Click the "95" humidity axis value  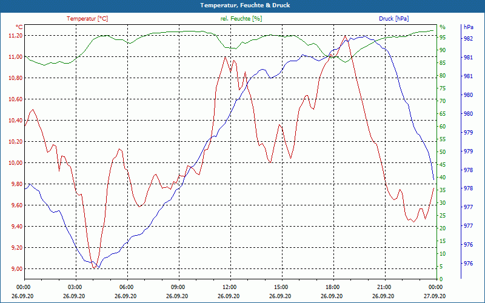tap(443, 38)
